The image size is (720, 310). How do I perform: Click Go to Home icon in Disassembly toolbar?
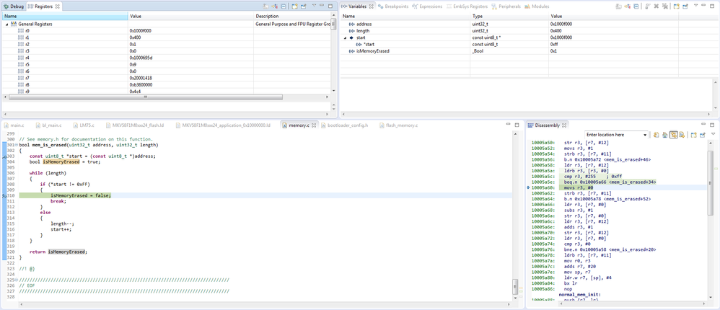(x=665, y=135)
